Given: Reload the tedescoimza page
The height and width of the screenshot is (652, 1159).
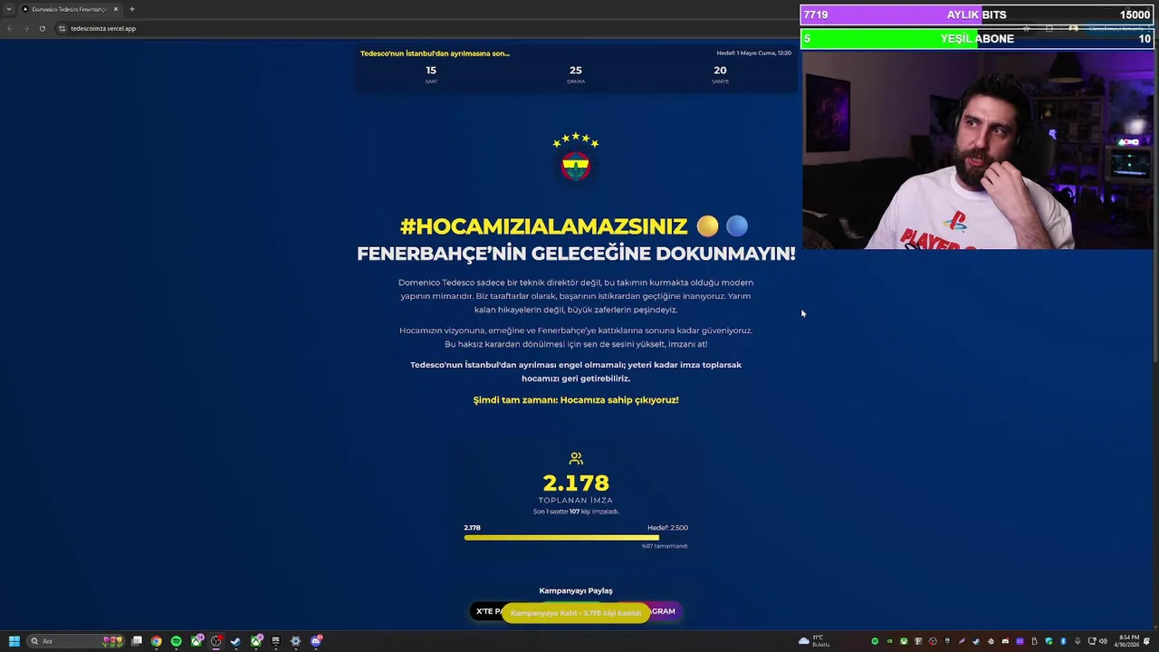Looking at the screenshot, I should [x=43, y=28].
